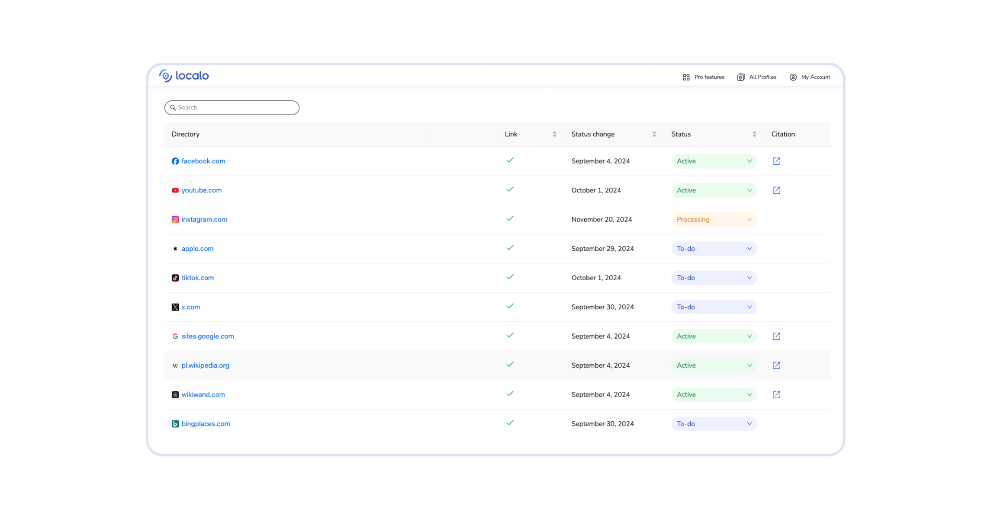
Task: Click the Instagram icon beside instagram.com
Action: click(175, 219)
